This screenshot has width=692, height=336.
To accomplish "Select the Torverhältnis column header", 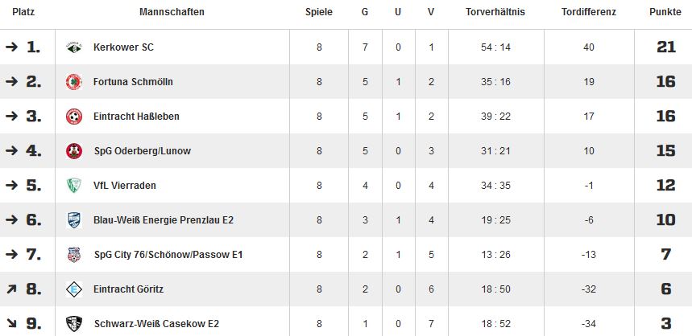I will [x=495, y=12].
